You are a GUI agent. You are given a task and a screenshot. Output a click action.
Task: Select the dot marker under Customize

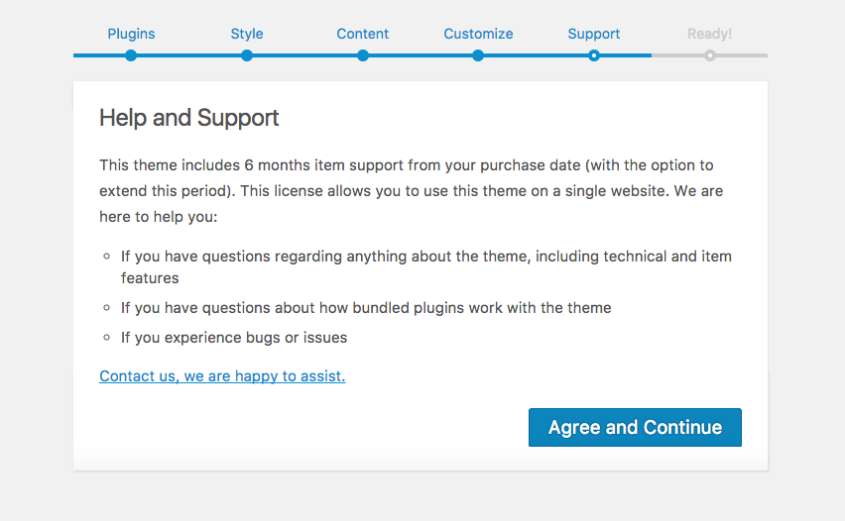click(478, 55)
